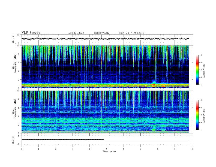Click the ch.1 colorbar log(PSD) label
The width and height of the screenshot is (216, 167).
tap(204, 71)
